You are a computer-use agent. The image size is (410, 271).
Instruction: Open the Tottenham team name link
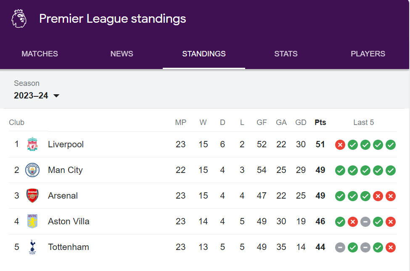pos(69,247)
